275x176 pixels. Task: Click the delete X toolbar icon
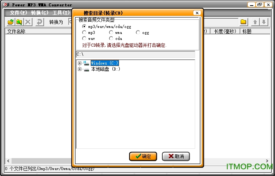pyautogui.click(x=28, y=22)
